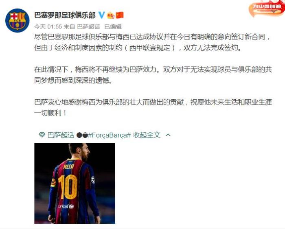Click the China flag badge icon

click(x=120, y=15)
